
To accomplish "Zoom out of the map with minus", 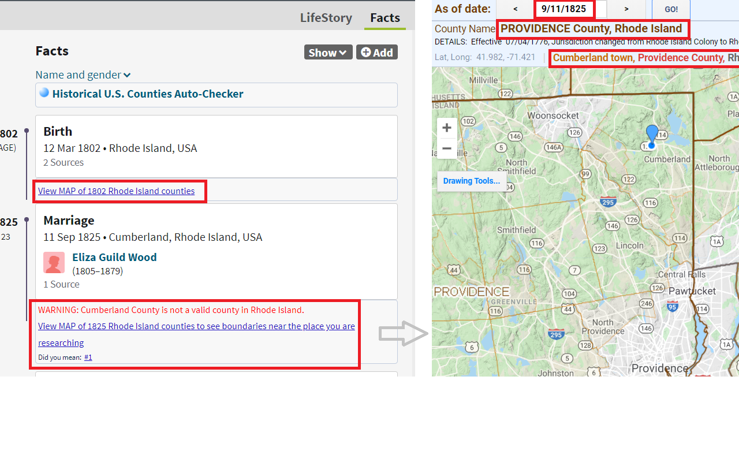I will point(447,148).
